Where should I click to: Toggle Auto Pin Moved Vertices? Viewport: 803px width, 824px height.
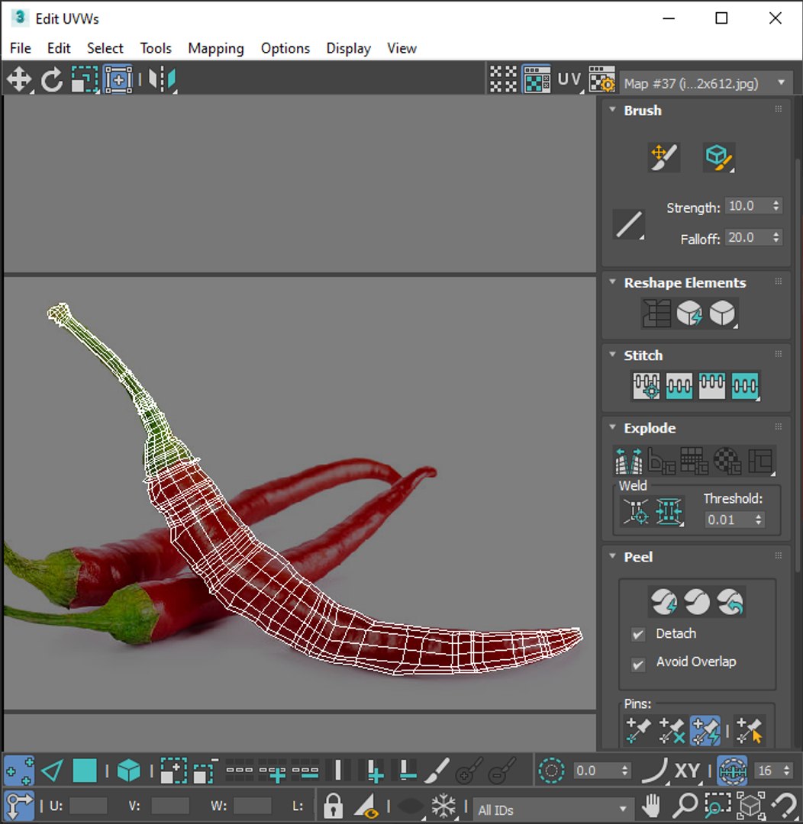[705, 730]
